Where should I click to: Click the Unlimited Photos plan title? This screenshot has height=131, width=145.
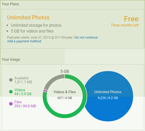[28, 17]
